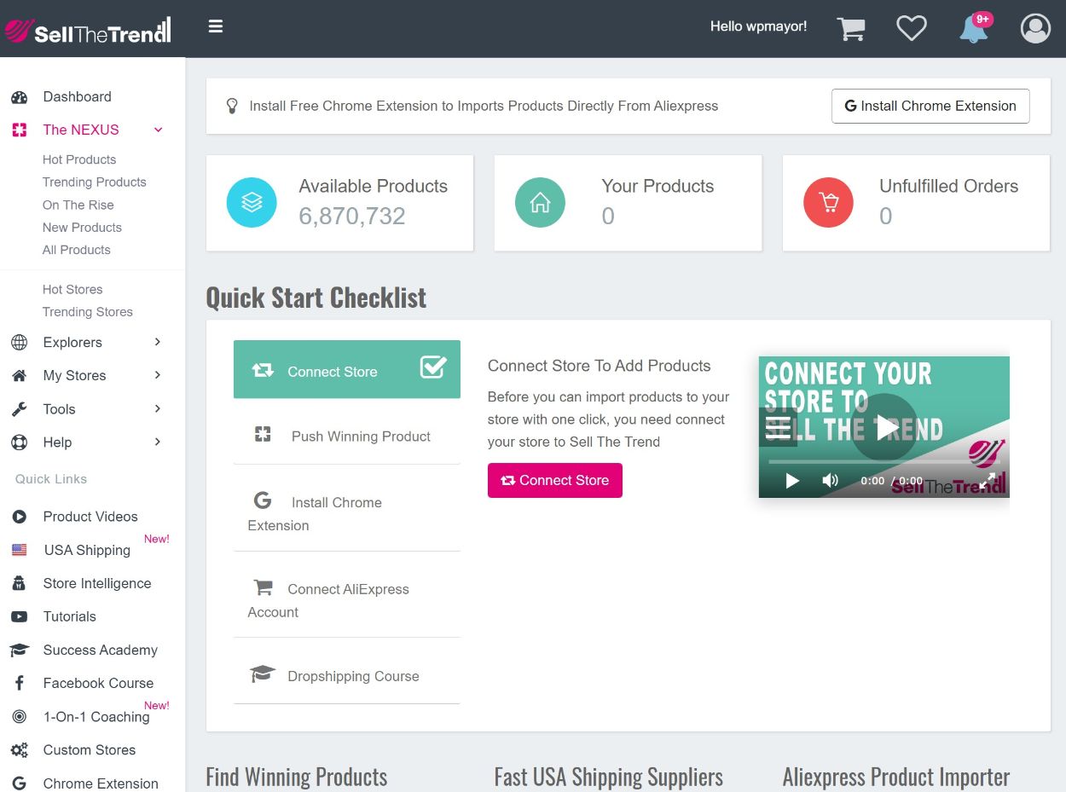This screenshot has width=1066, height=792.
Task: Open the Dashboard link
Action: coord(78,96)
